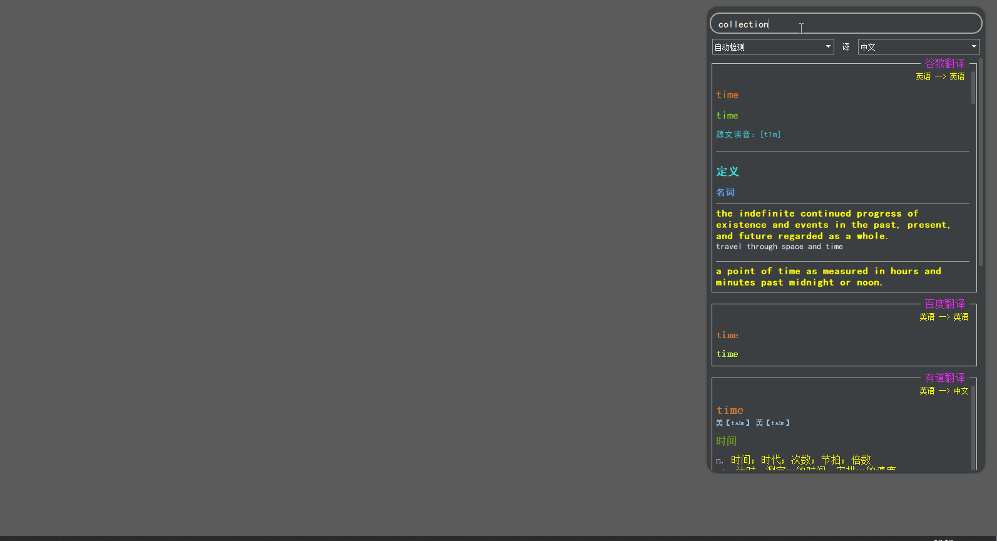The height and width of the screenshot is (541, 997).
Task: Click the orange "time" word in the 谷歌翻译 panel
Action: [x=727, y=95]
